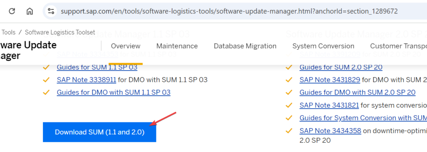Go to the browser home page icon
This screenshot has width=427, height=152.
(x=30, y=11)
